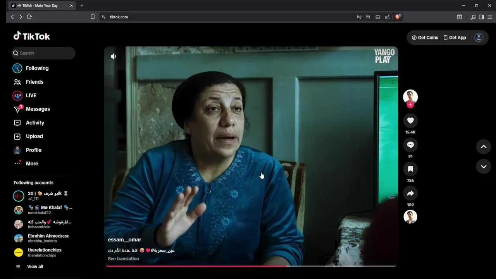
Task: Open new browser tab with plus
Action: (82, 6)
